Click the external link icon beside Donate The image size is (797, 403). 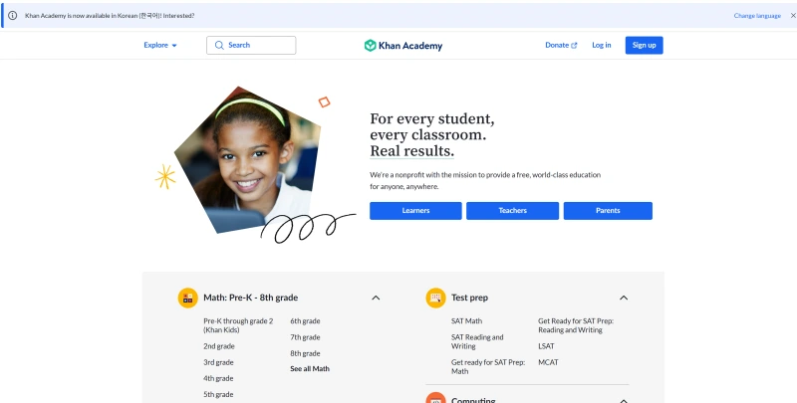point(575,45)
